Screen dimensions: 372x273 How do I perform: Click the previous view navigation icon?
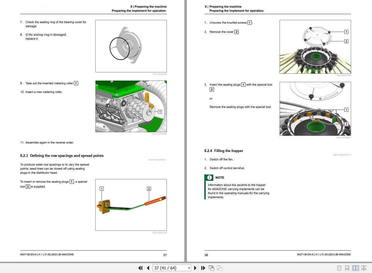pyautogui.click(x=211, y=268)
